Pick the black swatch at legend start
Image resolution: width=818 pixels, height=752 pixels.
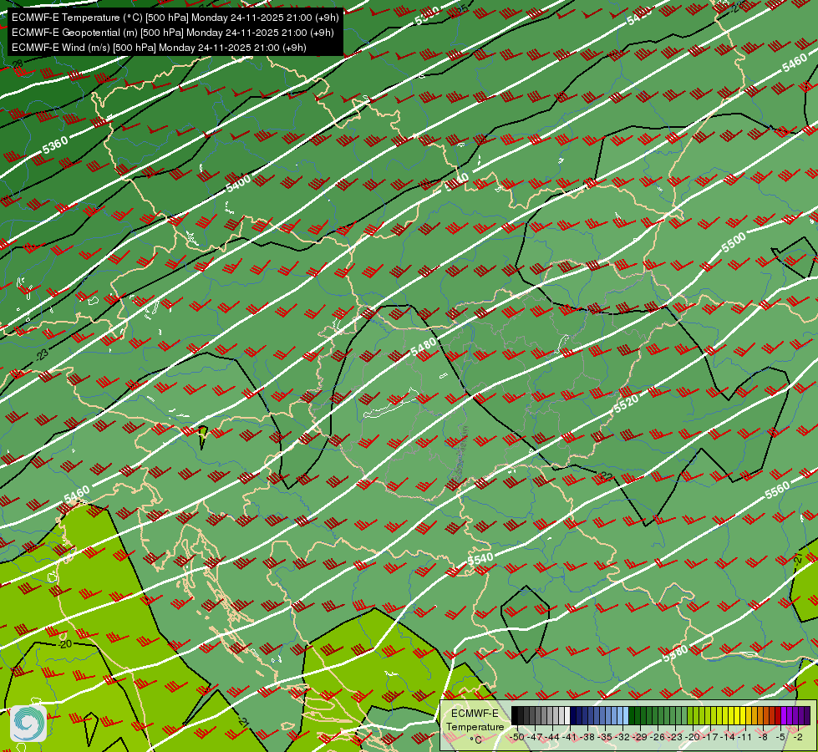coord(515,715)
